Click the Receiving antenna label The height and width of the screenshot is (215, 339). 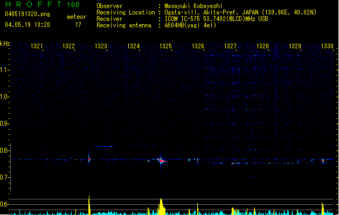124,25
